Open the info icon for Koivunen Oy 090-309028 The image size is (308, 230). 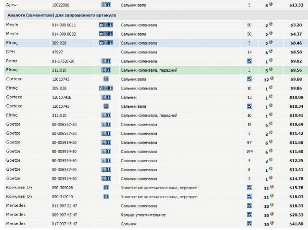coord(106,188)
